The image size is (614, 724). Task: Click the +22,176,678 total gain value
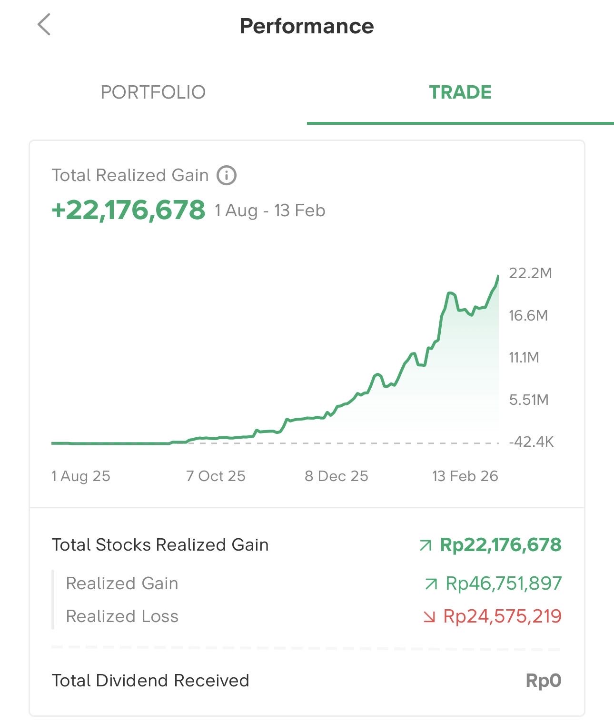click(129, 210)
